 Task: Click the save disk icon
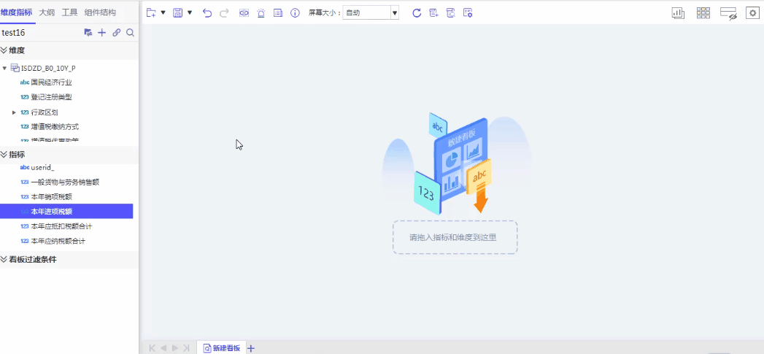click(177, 13)
